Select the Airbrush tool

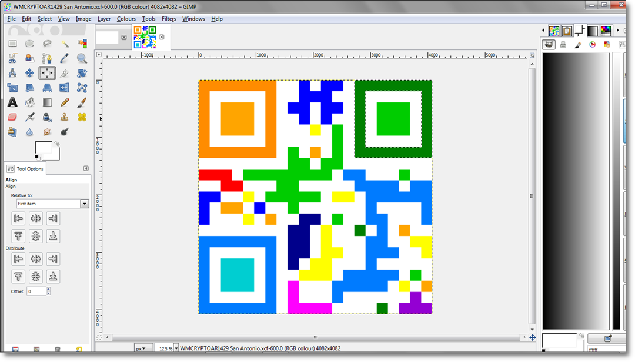(29, 117)
